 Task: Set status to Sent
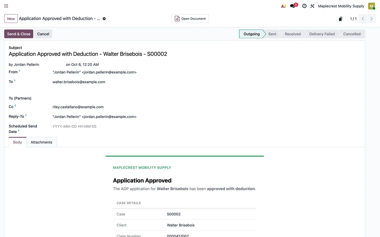[272, 34]
